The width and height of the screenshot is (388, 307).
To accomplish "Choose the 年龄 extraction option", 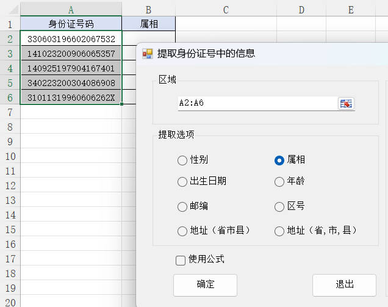I will pyautogui.click(x=279, y=182).
